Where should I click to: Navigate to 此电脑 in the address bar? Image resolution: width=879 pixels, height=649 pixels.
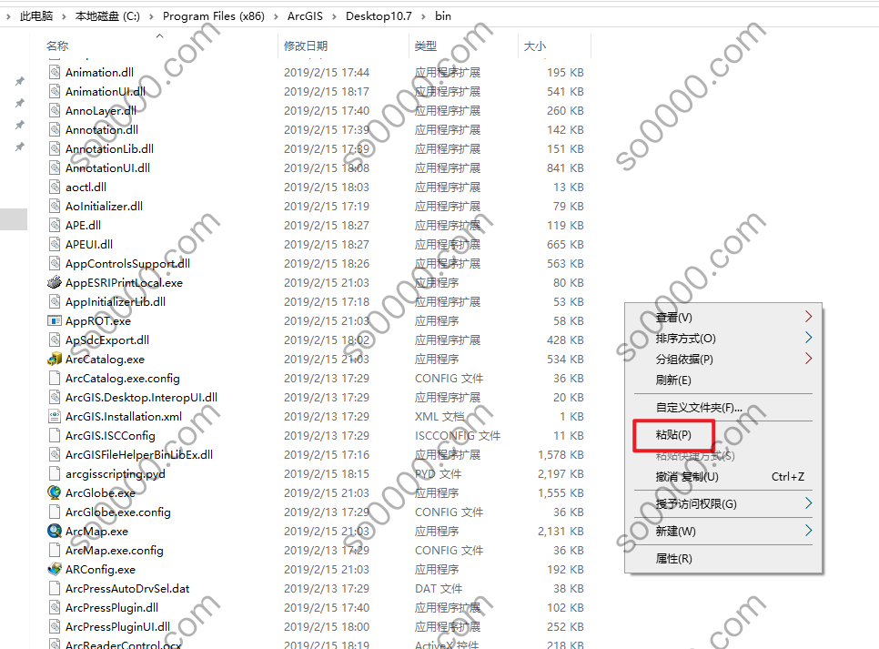point(36,16)
